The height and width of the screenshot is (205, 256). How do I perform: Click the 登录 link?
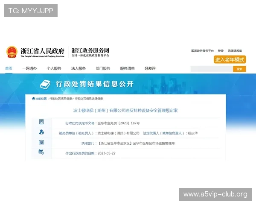(x=221, y=51)
